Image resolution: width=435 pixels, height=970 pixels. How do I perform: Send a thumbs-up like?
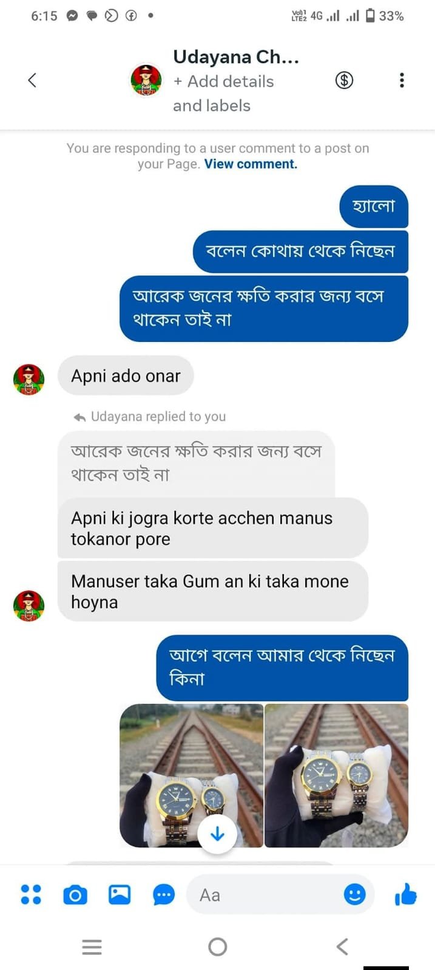[x=406, y=894]
